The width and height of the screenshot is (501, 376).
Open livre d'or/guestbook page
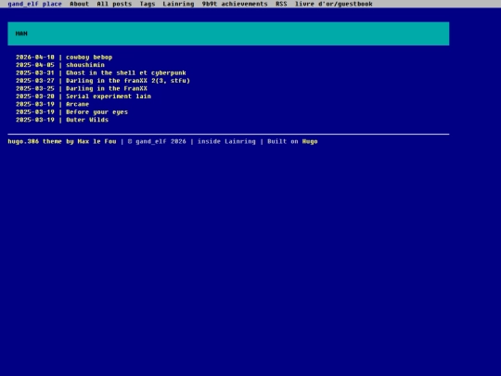click(x=334, y=4)
